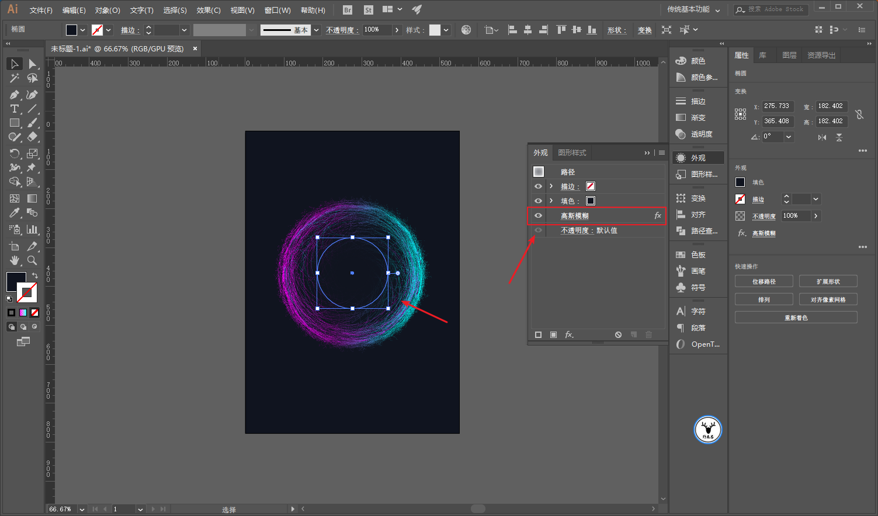
Task: Switch to the Asset Export tab
Action: click(x=821, y=55)
